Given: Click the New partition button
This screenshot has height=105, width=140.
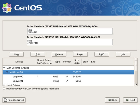Looking at the screenshot, I should (x=16, y=54).
